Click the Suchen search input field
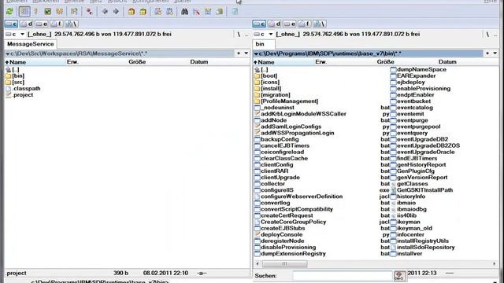Viewport: 504px width, 283px height. (343, 276)
